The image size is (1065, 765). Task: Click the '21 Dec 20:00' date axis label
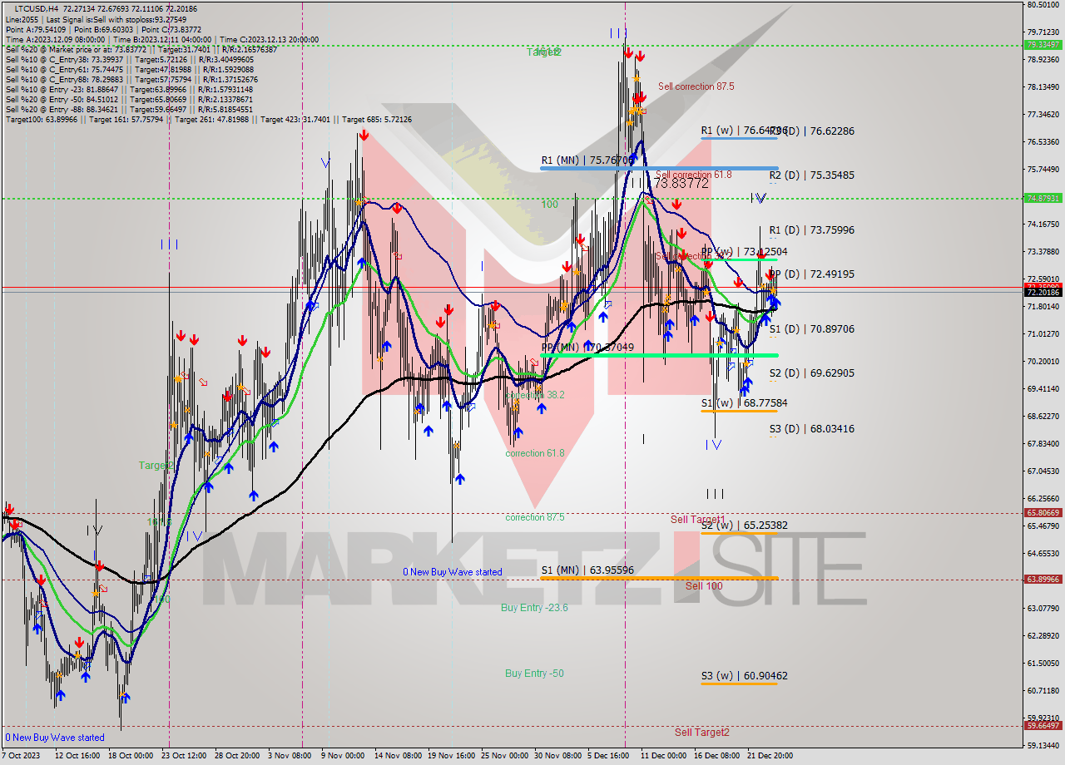(770, 756)
